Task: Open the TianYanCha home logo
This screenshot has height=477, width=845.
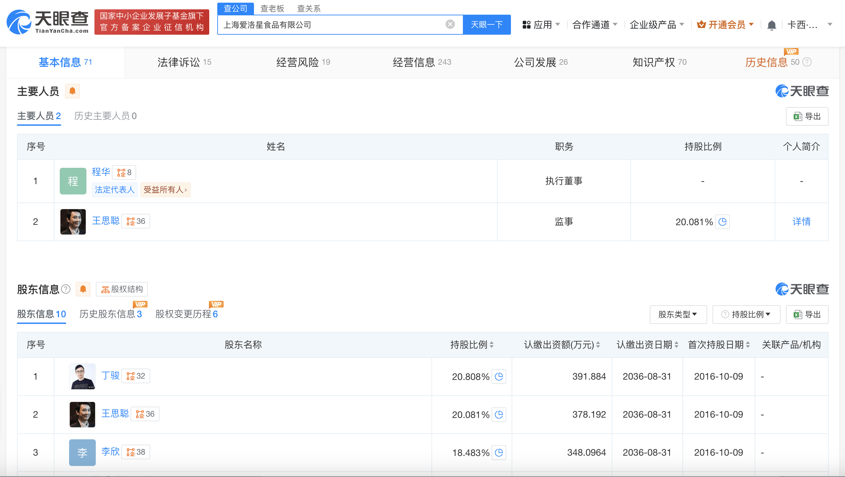Action: 48,22
